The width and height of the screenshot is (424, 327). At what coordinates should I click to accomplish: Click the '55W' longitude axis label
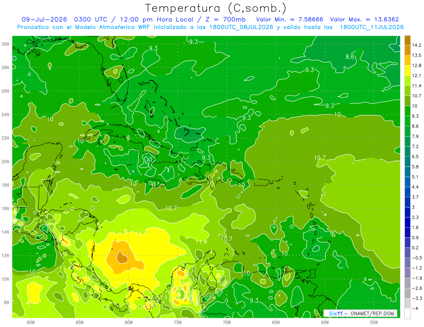[x=374, y=323]
